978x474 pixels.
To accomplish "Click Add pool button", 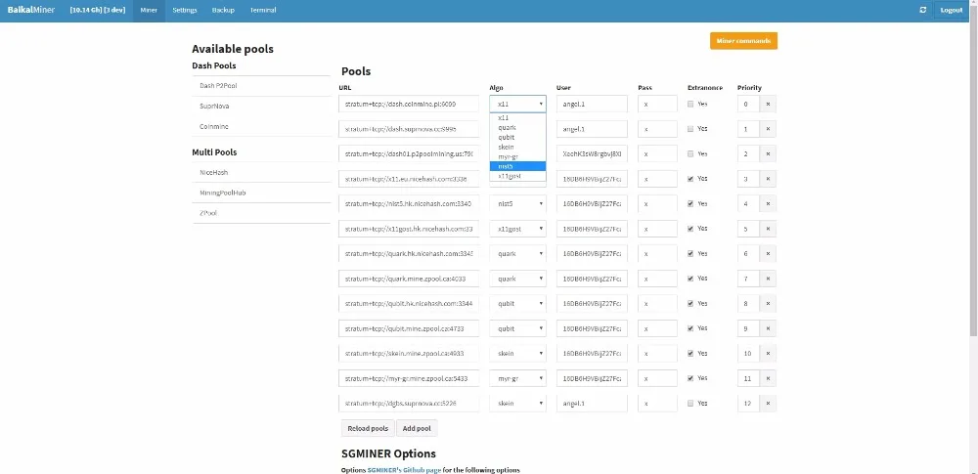I will [x=417, y=428].
